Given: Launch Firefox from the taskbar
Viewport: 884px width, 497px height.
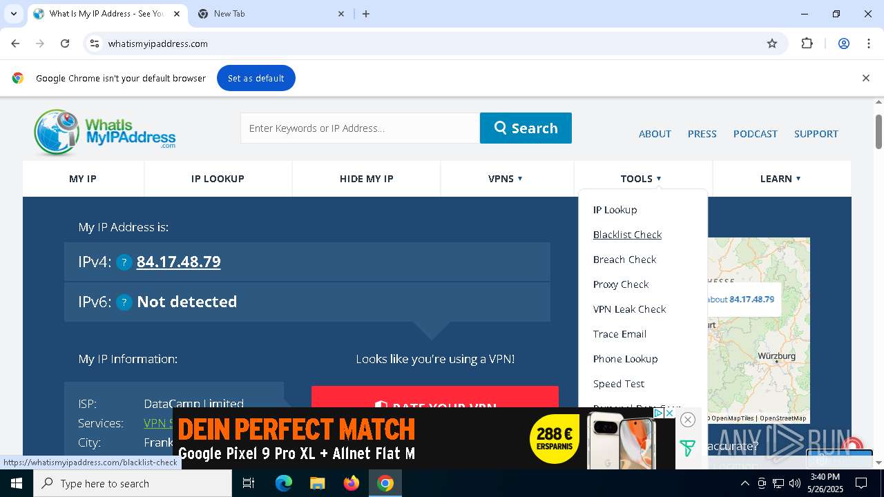Looking at the screenshot, I should [x=352, y=483].
